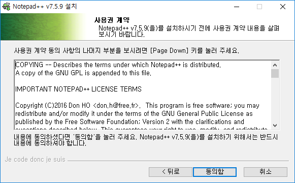The width and height of the screenshot is (295, 183).
Task: Click 'A copy of the GNU GPL' line
Action: [x=83, y=73]
